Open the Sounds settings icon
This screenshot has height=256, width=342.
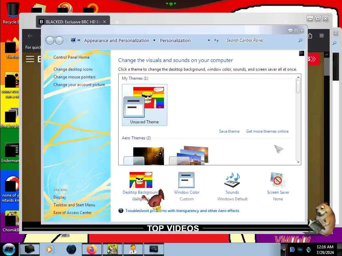point(232,180)
